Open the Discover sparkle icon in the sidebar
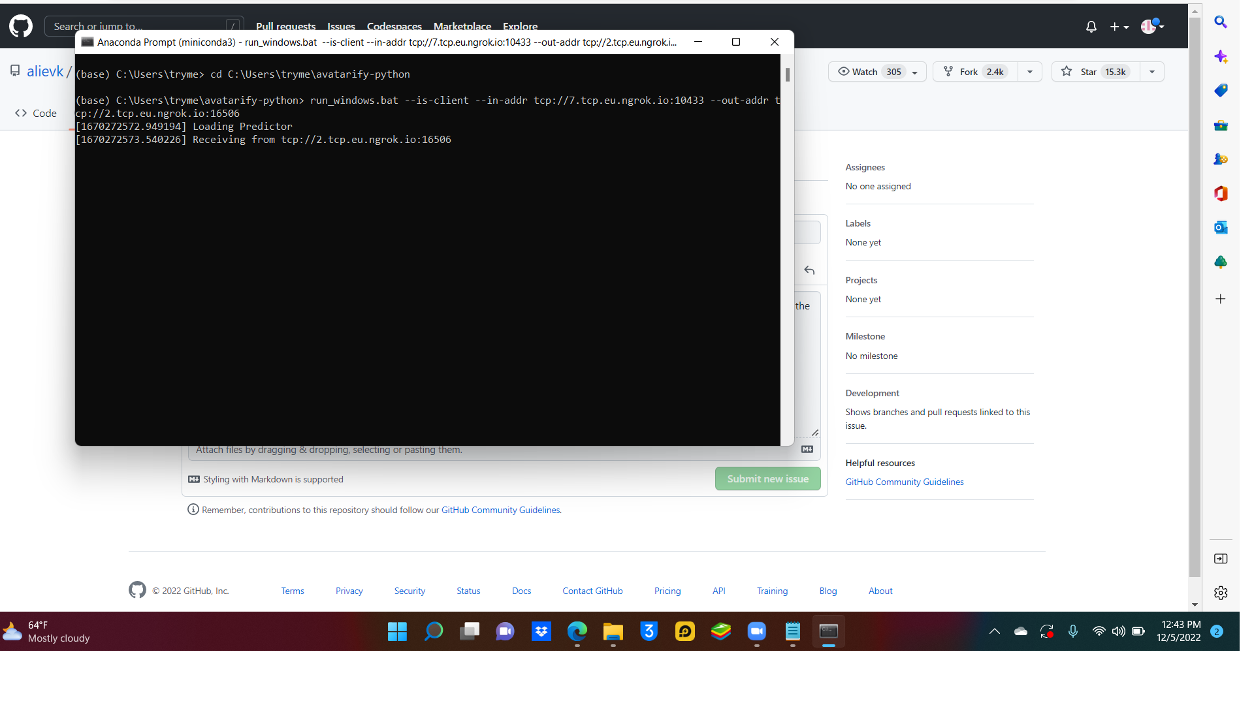This screenshot has height=705, width=1254. click(x=1220, y=56)
